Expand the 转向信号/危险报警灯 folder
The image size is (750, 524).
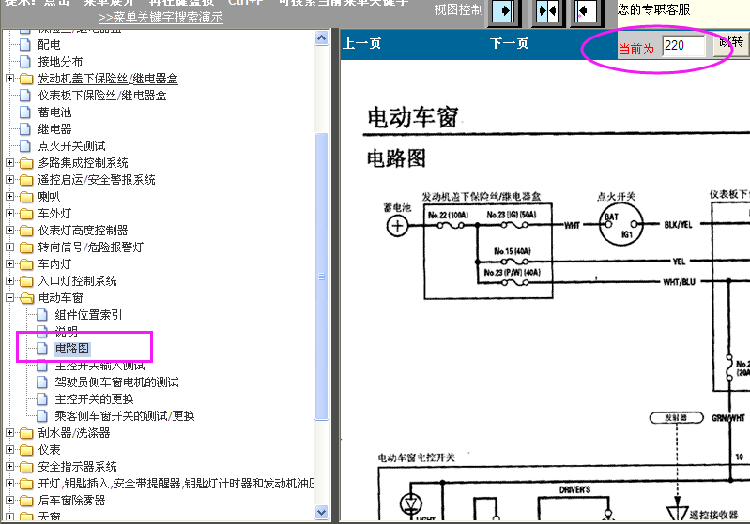tap(9, 247)
